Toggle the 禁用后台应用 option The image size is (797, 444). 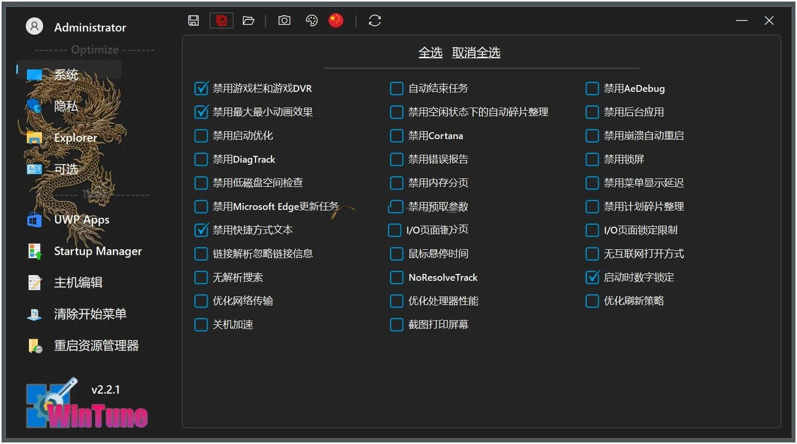pyautogui.click(x=591, y=112)
